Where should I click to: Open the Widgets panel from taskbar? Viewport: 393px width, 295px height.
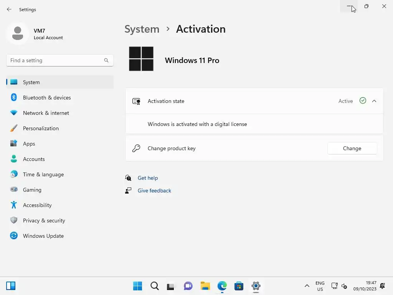pos(11,286)
